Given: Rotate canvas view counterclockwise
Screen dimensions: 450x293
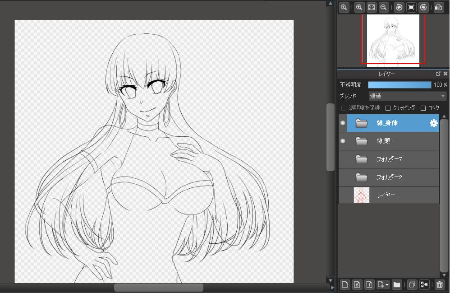Looking at the screenshot, I should (399, 7).
